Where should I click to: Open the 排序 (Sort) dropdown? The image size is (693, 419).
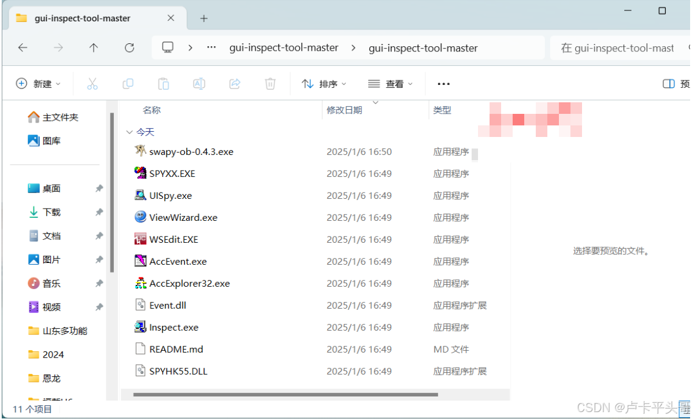(x=324, y=84)
